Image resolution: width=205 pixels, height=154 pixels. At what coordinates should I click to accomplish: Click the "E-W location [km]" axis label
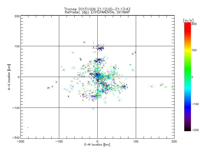coord(97,145)
